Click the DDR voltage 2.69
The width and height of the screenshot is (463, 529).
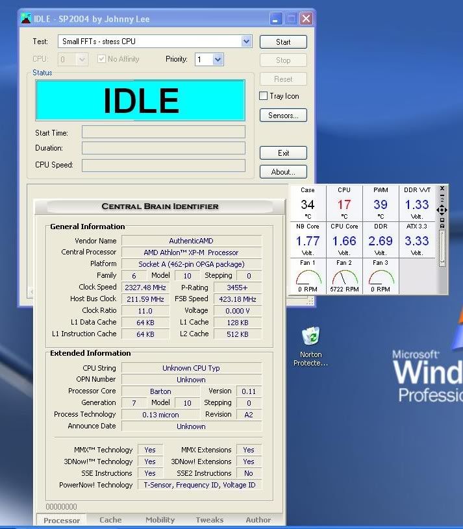(381, 241)
